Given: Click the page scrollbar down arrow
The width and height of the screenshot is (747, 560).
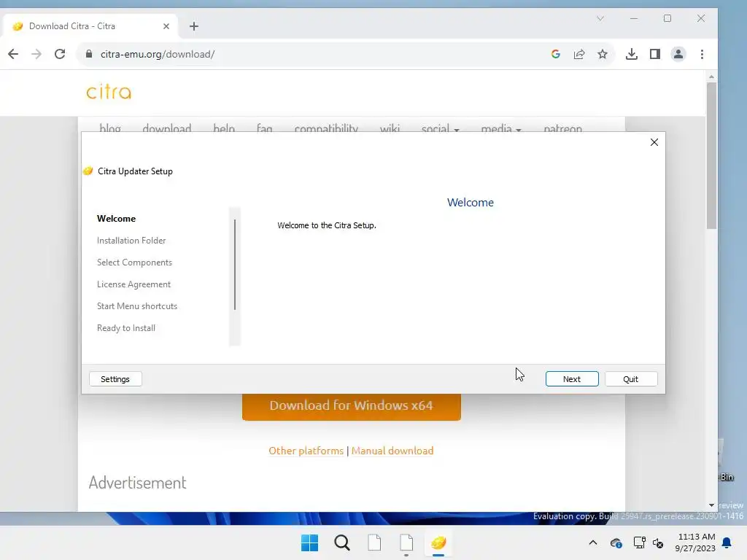Looking at the screenshot, I should 711,505.
